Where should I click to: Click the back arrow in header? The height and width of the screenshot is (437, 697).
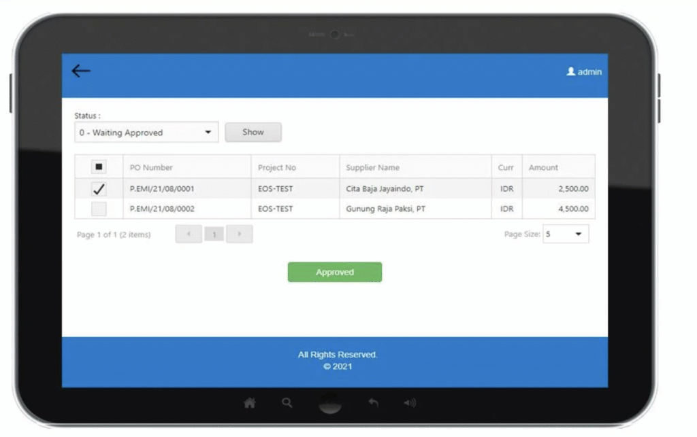[x=81, y=71]
